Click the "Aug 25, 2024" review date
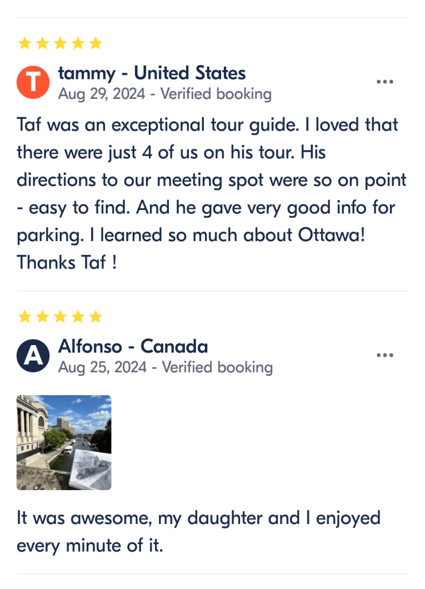425x589 pixels. click(x=102, y=367)
